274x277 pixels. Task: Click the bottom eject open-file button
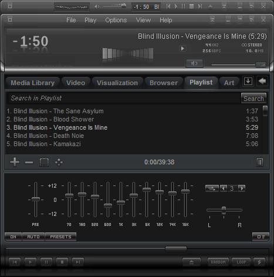191,262
